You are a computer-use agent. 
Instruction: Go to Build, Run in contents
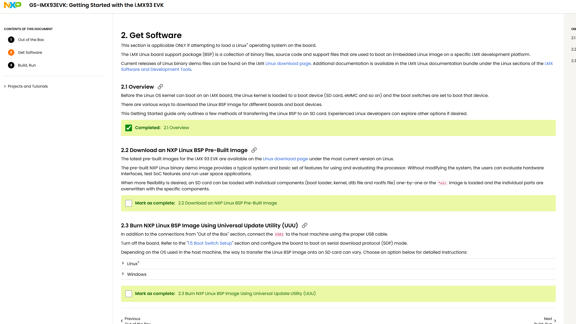point(27,65)
